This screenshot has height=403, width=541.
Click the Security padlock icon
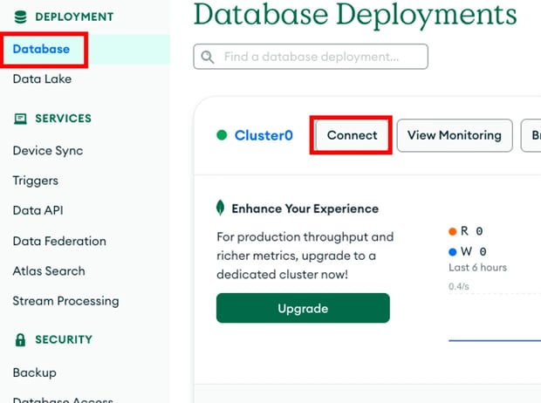(20, 339)
